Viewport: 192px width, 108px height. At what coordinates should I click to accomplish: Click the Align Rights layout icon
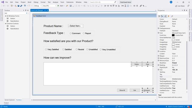111,6
